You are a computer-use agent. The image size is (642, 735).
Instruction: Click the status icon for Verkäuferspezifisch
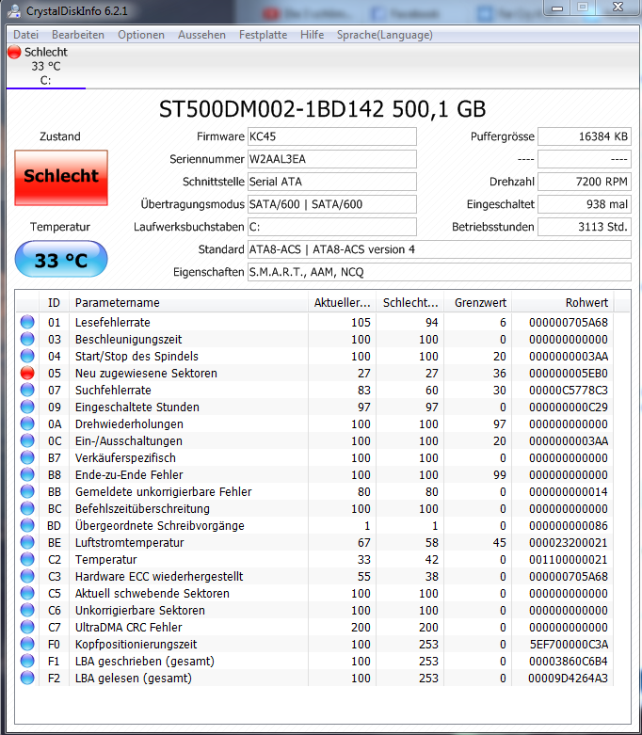point(27,457)
